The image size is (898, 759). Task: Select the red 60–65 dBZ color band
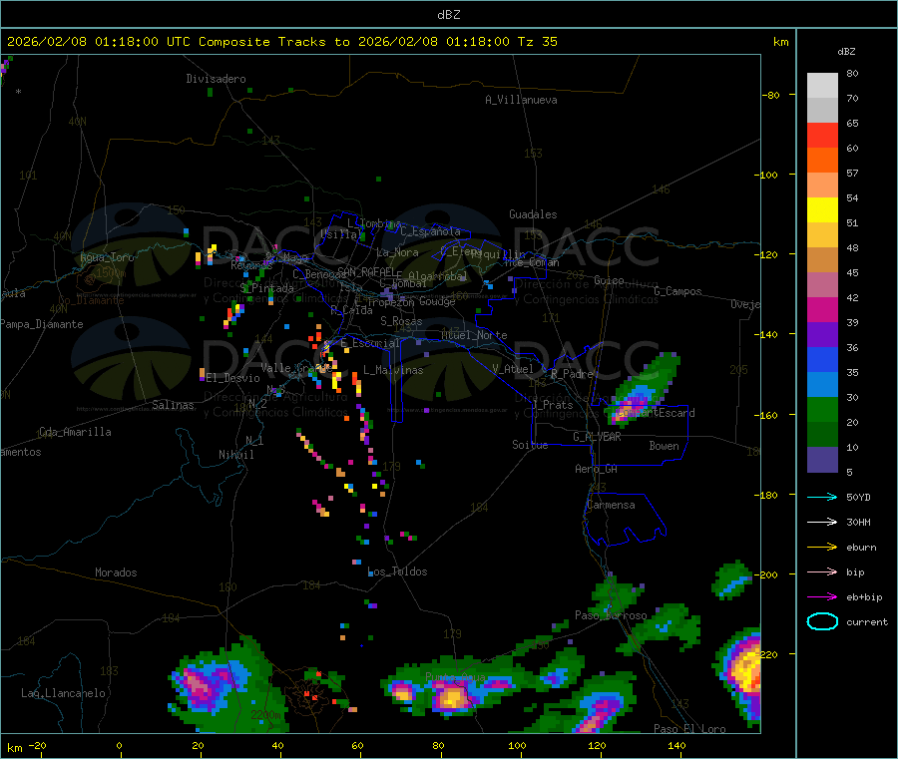coord(822,136)
